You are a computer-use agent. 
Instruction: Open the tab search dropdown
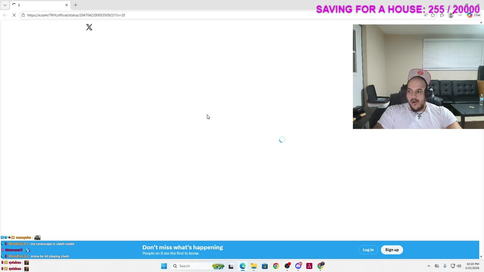click(x=5, y=5)
